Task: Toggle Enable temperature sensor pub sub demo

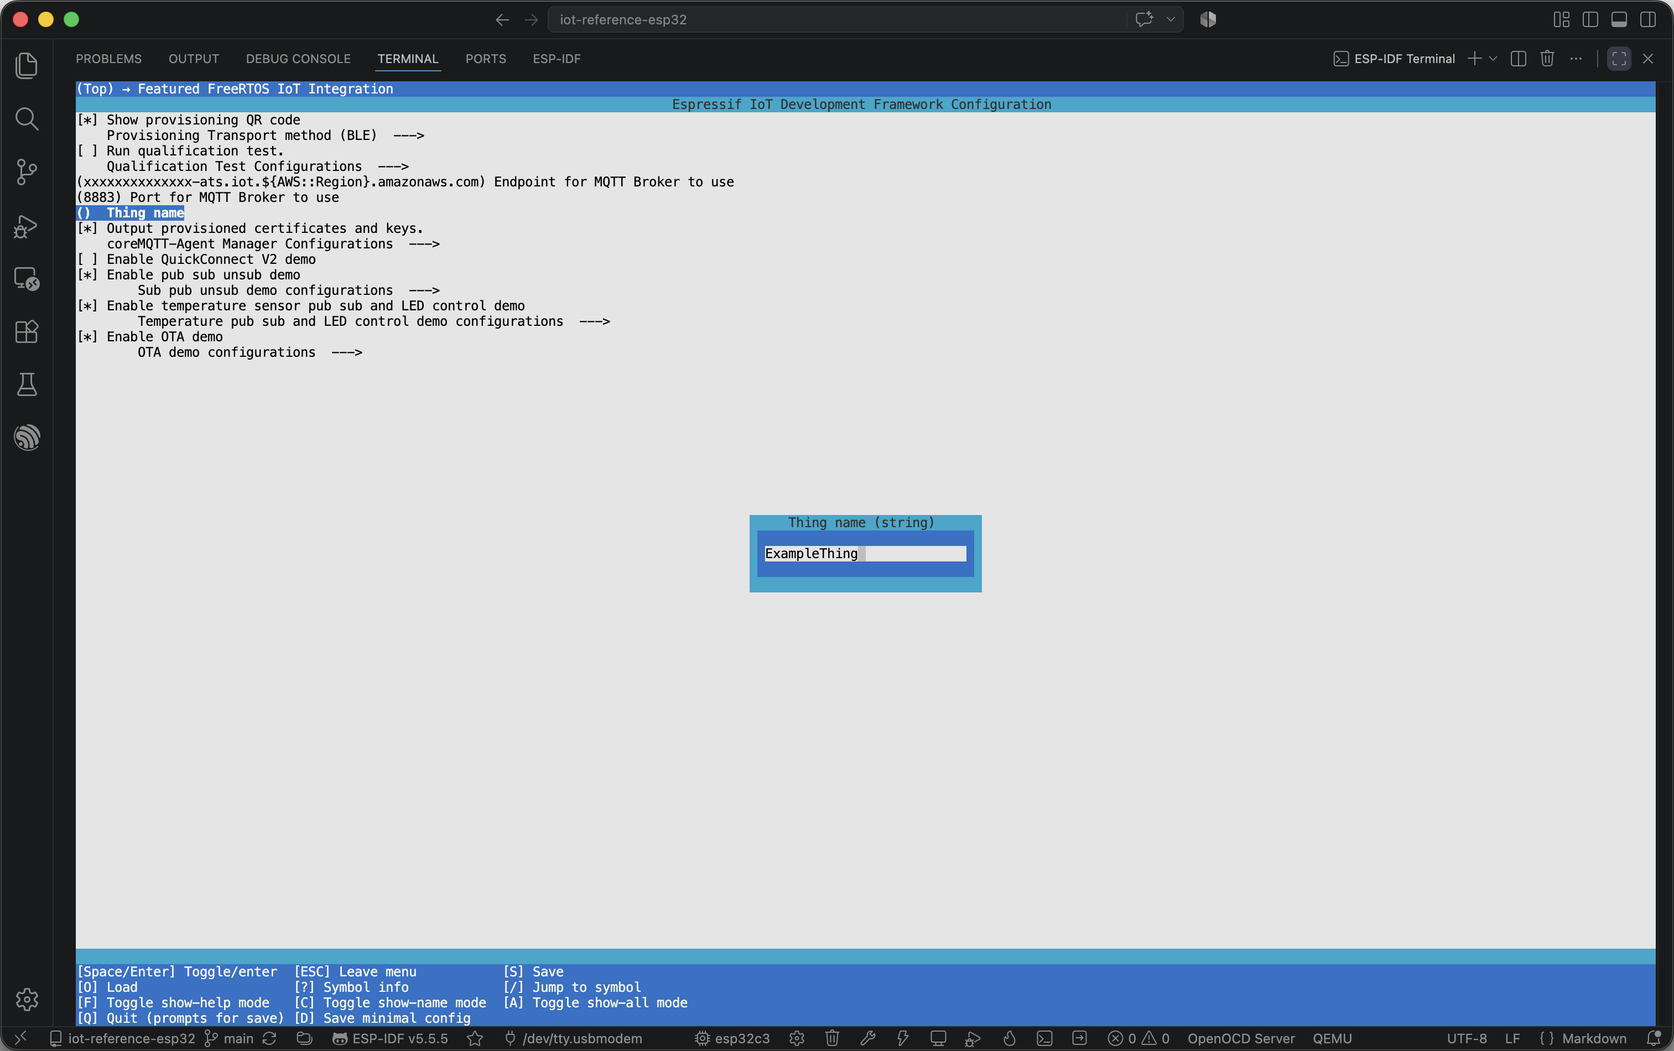Action: click(301, 306)
